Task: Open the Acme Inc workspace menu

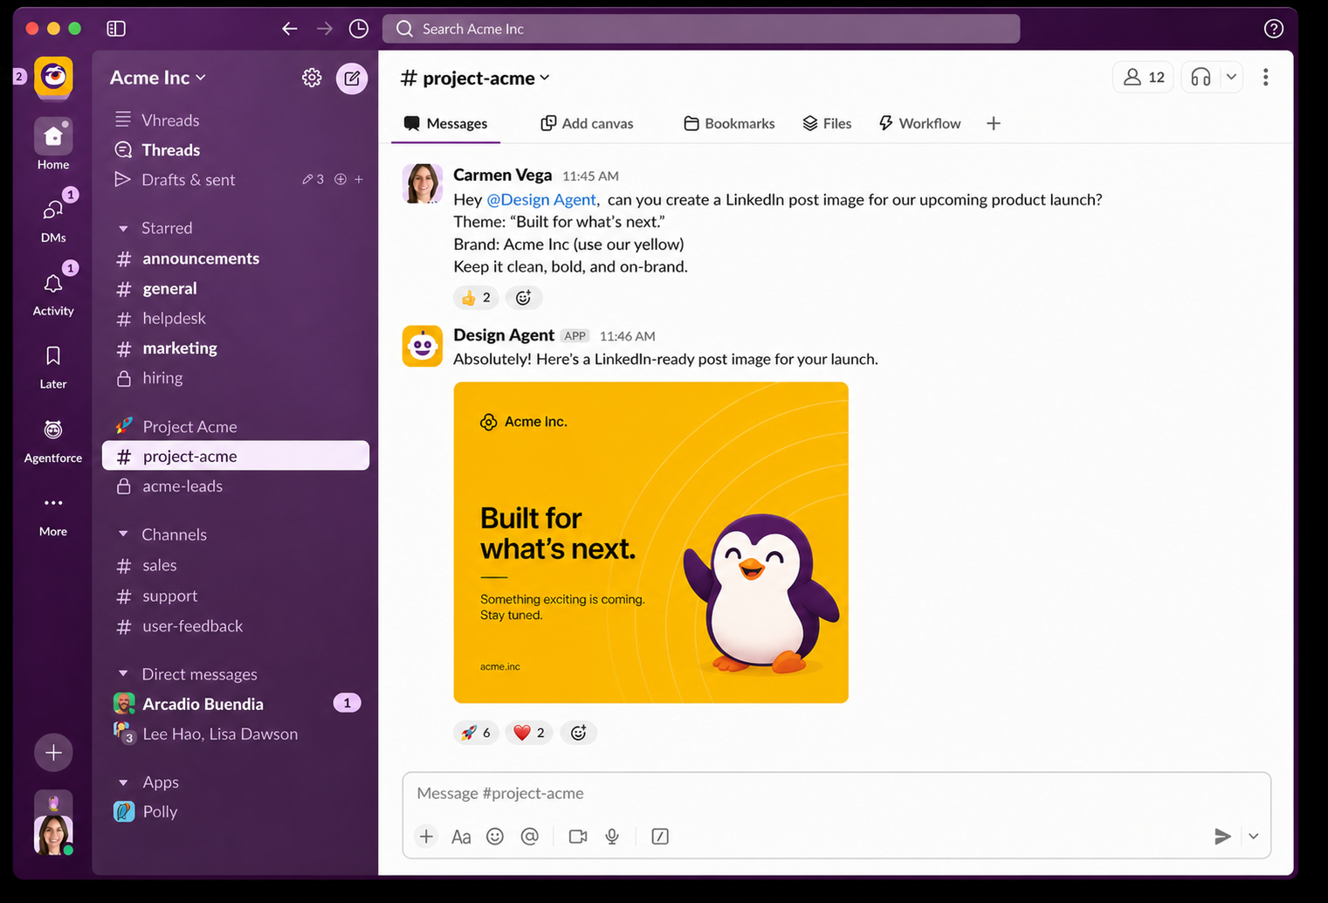Action: [x=158, y=78]
